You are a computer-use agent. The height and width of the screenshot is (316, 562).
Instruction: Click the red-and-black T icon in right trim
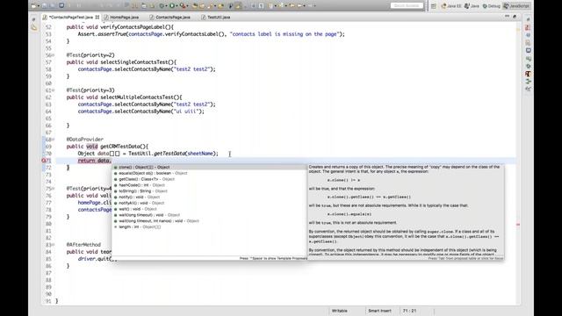pos(528,74)
